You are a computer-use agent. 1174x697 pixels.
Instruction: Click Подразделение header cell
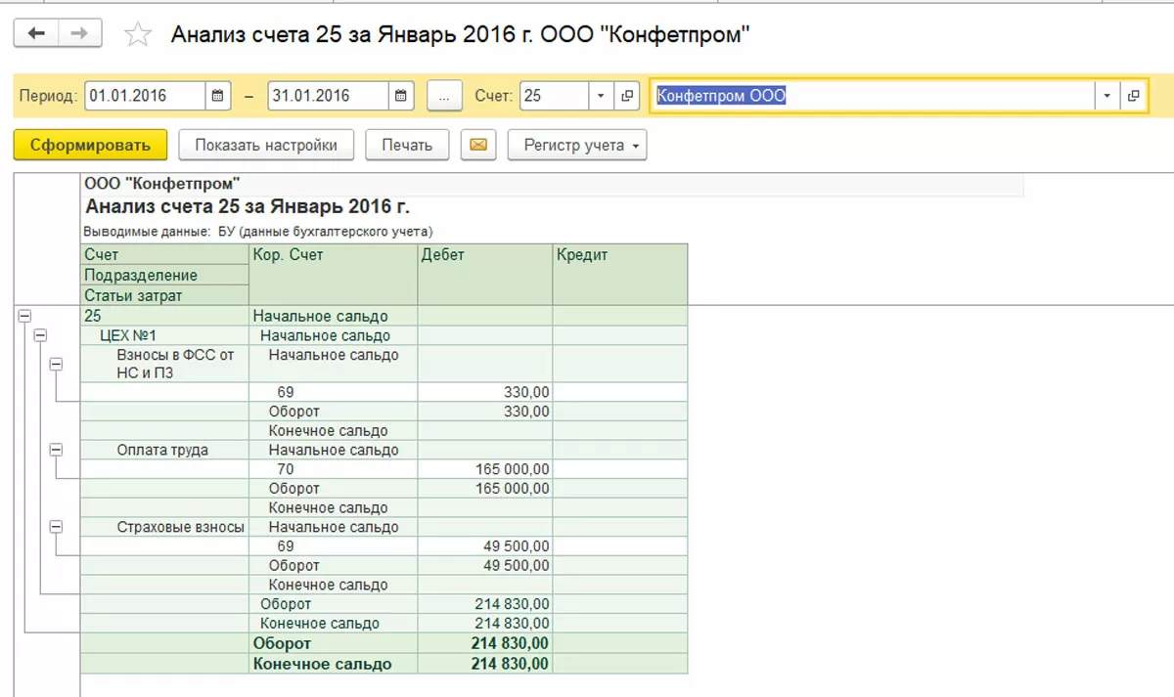tap(165, 275)
